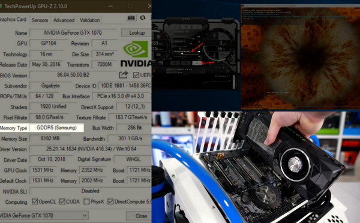The width and height of the screenshot is (360, 223).
Task: Click the Memory Clock slider handle in Afterburner
Action: pyautogui.click(x=182, y=53)
